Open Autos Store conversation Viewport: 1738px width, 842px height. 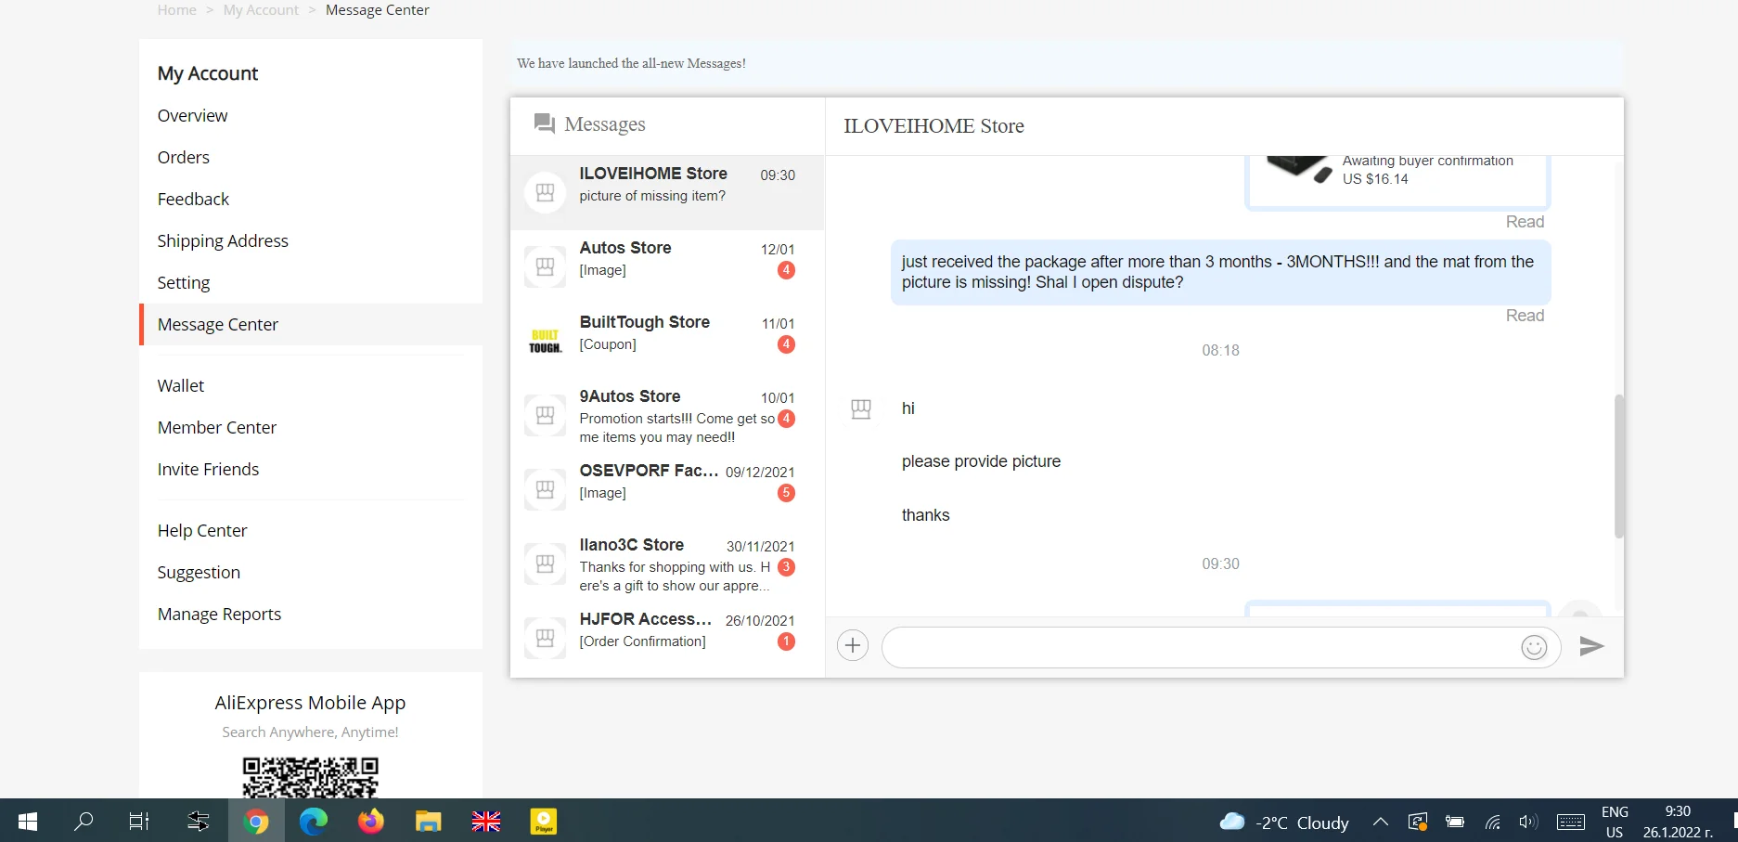pos(667,267)
